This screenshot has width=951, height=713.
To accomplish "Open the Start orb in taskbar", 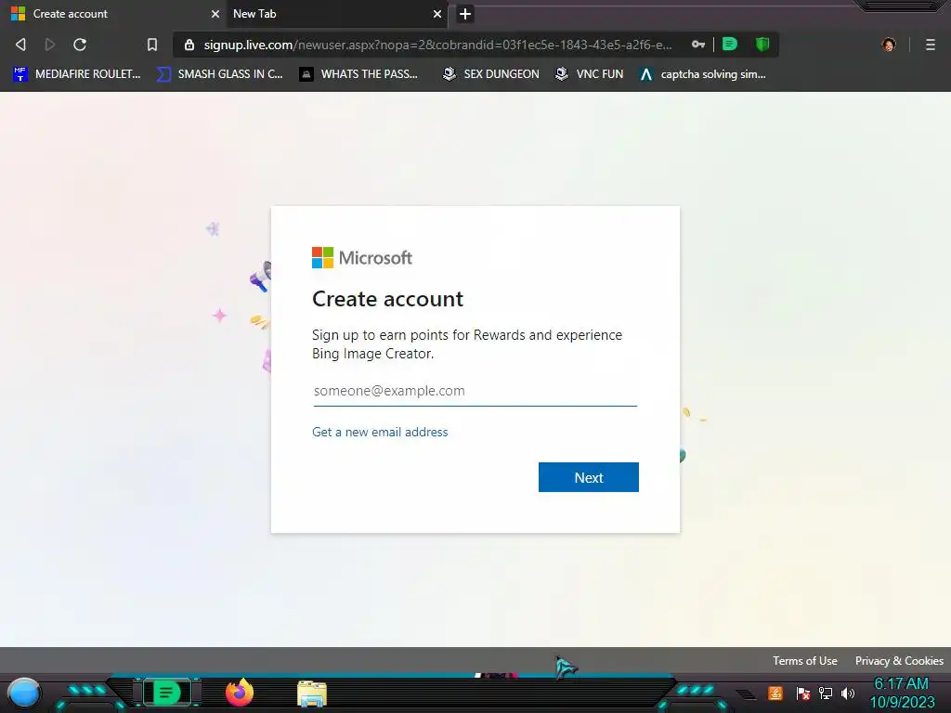I will pyautogui.click(x=23, y=694).
